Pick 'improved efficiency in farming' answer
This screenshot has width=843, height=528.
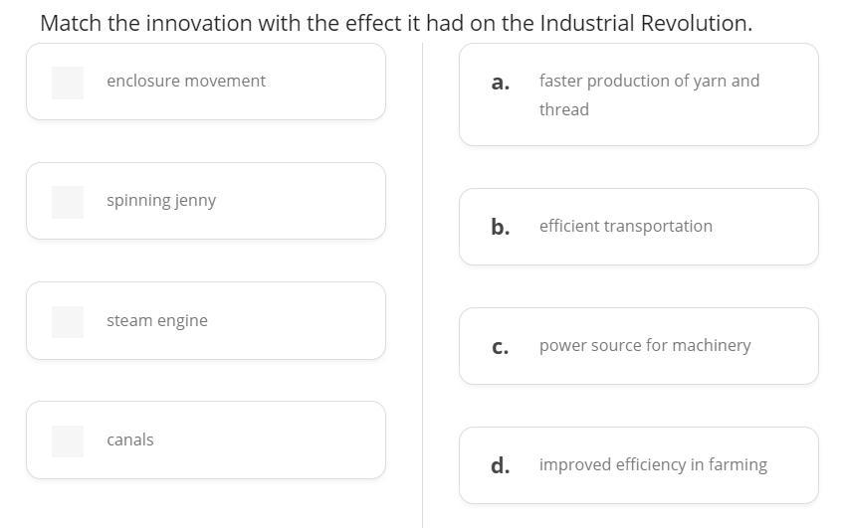point(653,464)
